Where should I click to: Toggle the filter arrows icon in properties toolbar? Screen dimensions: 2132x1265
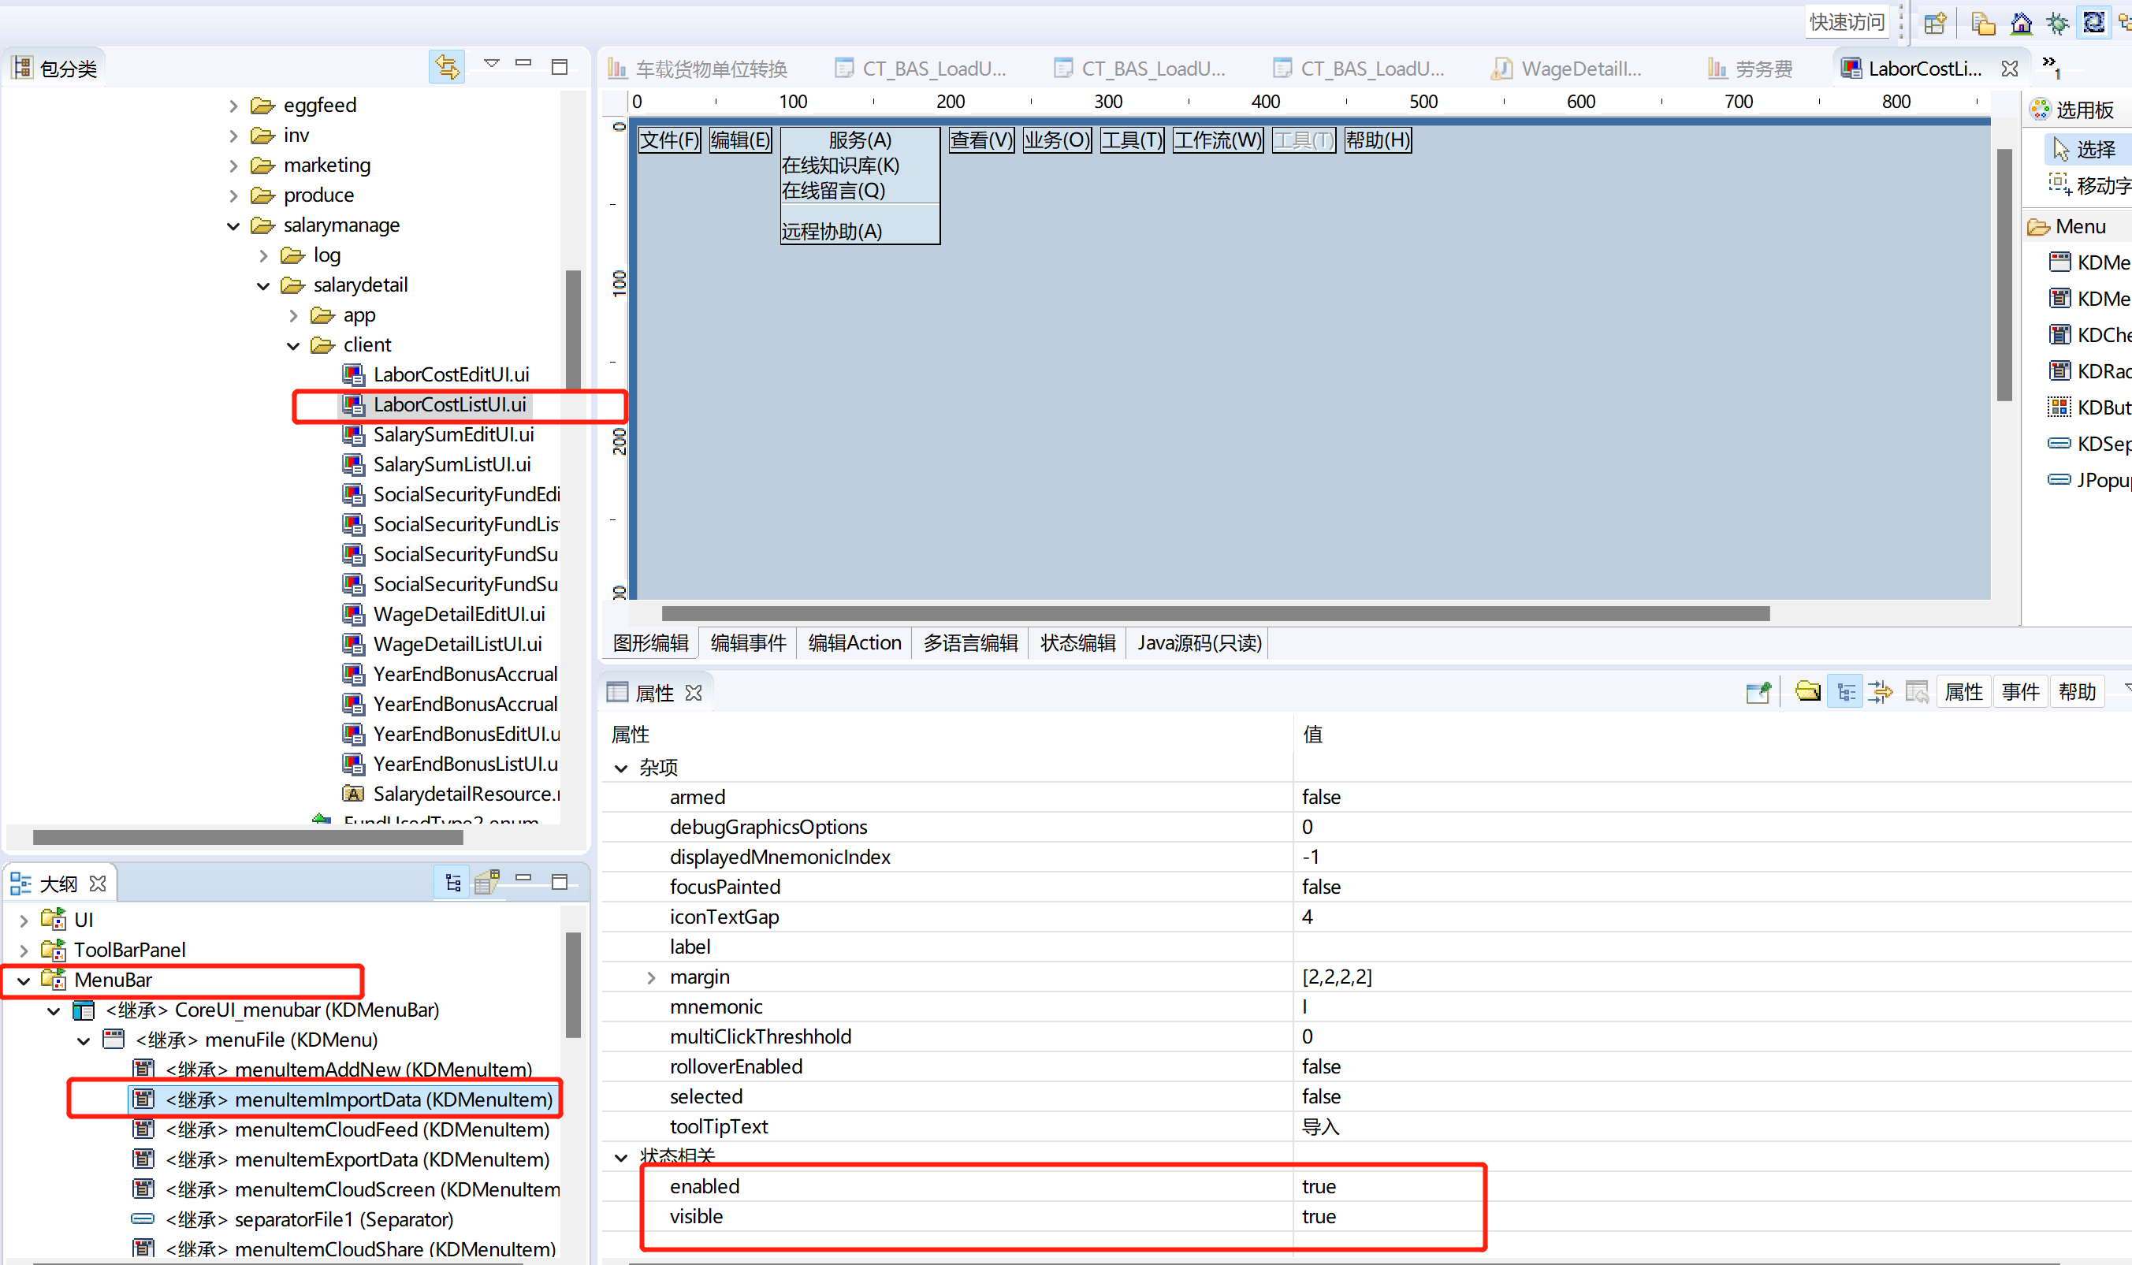(x=1881, y=692)
